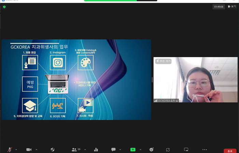Click the meeting timer 01:49:08

click(x=219, y=7)
